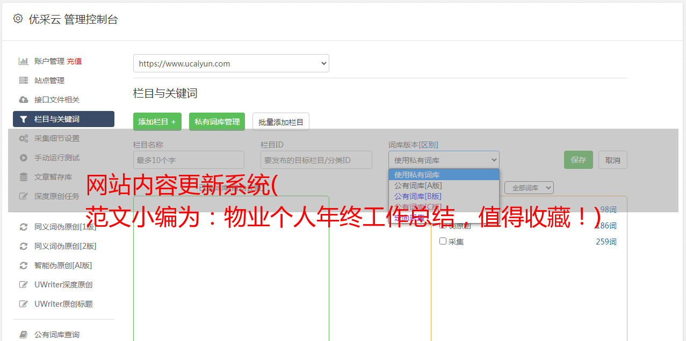Open 文章暂存库 in the sidebar
Screen dimensions: 686x341
tap(53, 177)
